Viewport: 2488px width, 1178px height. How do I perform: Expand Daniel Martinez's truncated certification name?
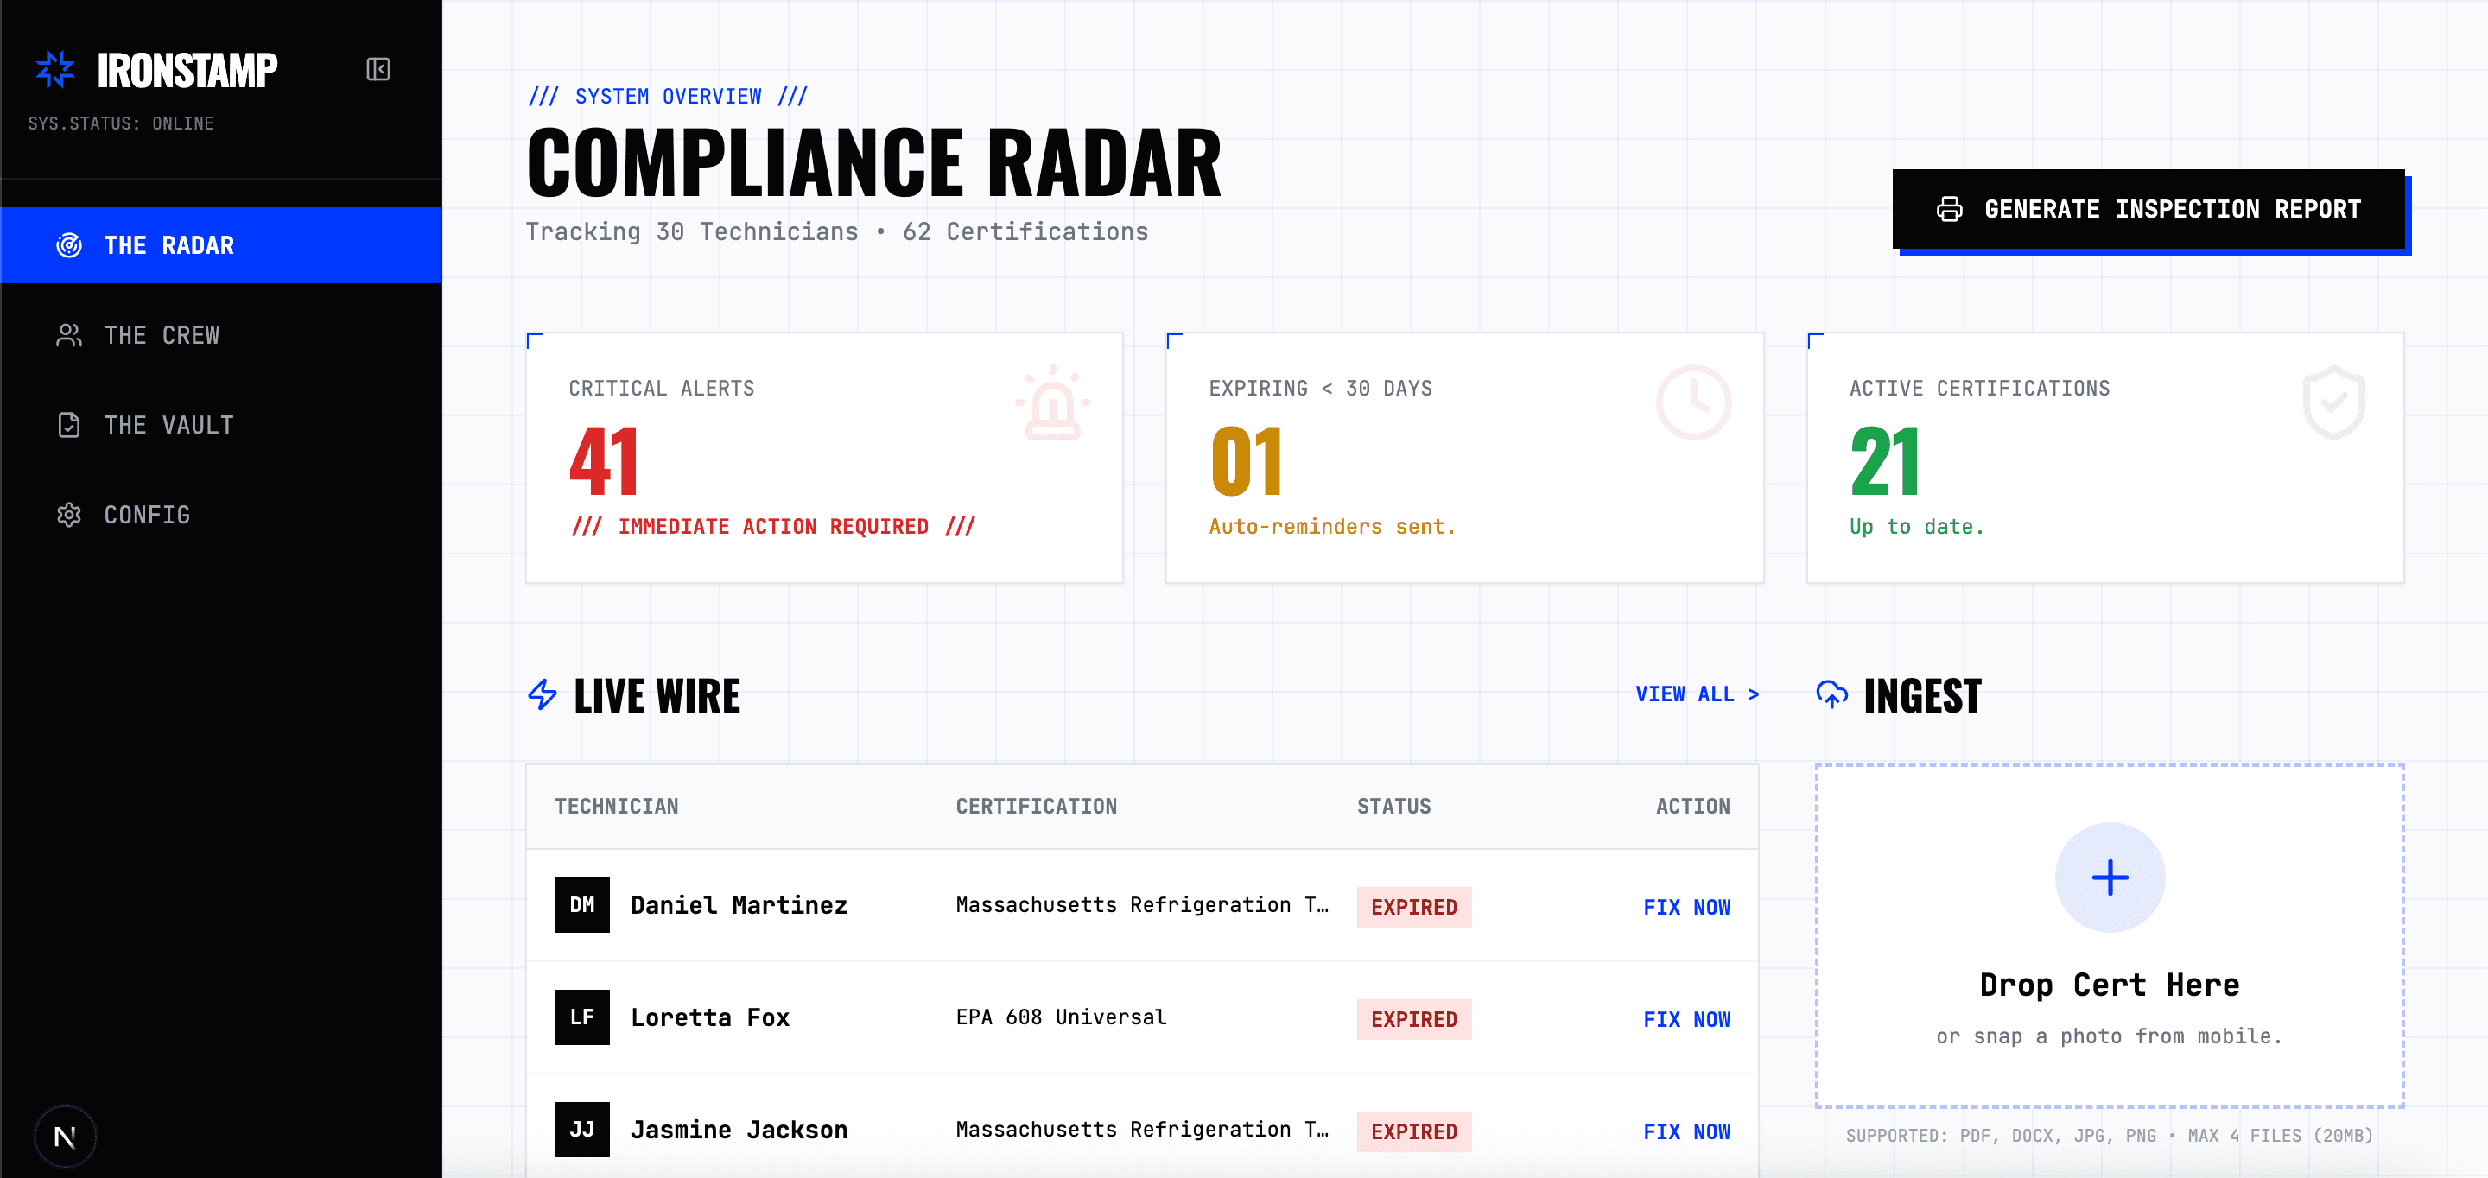pyautogui.click(x=1139, y=905)
